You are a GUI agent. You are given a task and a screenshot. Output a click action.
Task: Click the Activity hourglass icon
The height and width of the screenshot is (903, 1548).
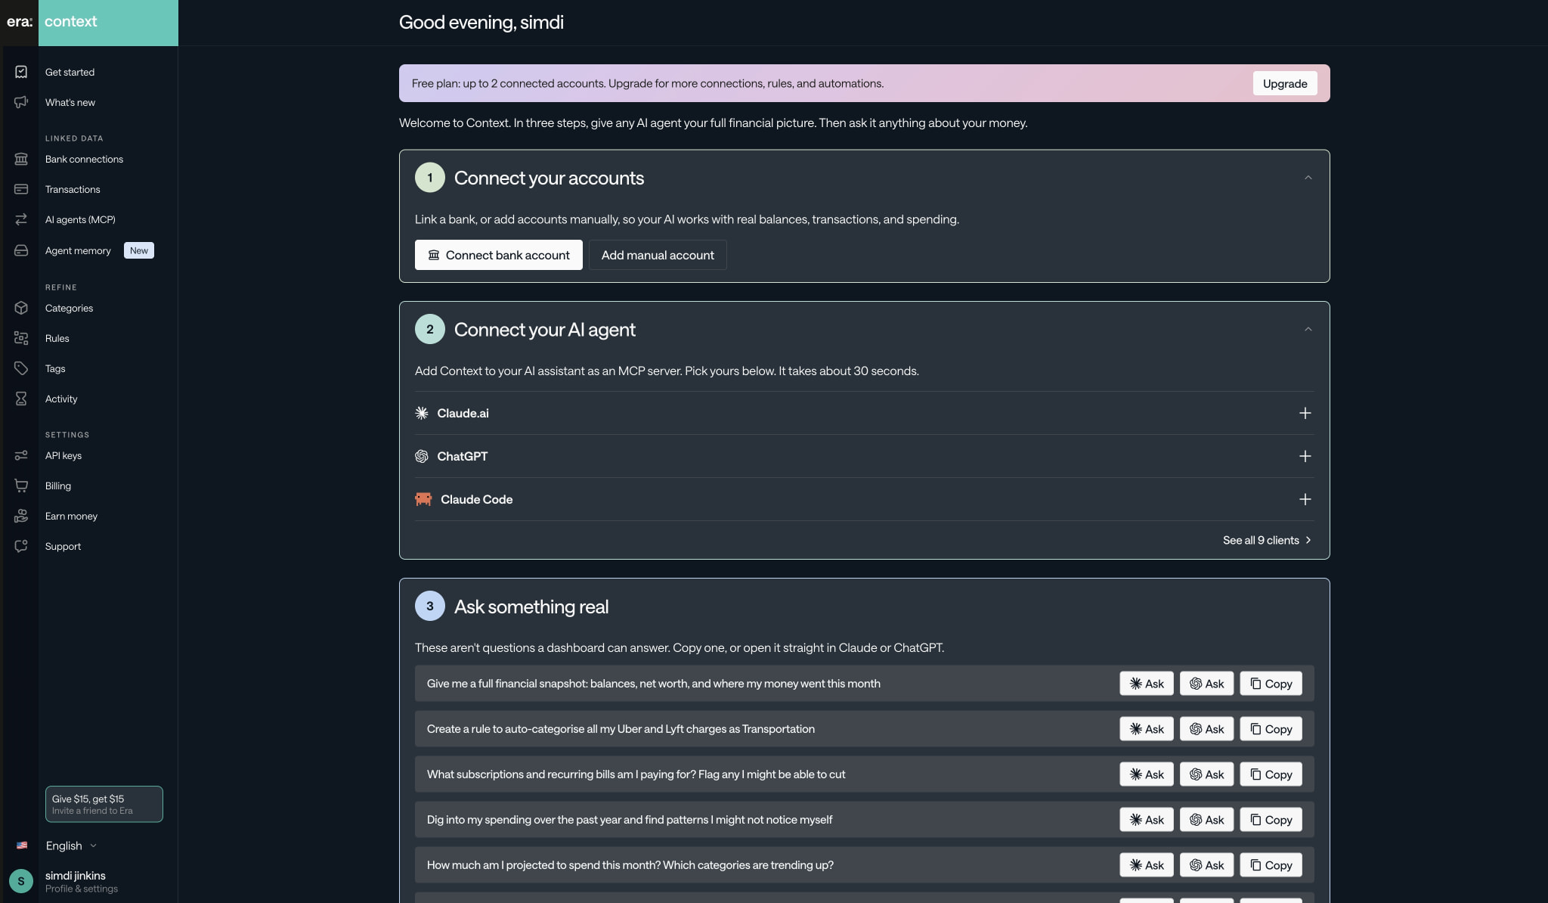point(21,399)
